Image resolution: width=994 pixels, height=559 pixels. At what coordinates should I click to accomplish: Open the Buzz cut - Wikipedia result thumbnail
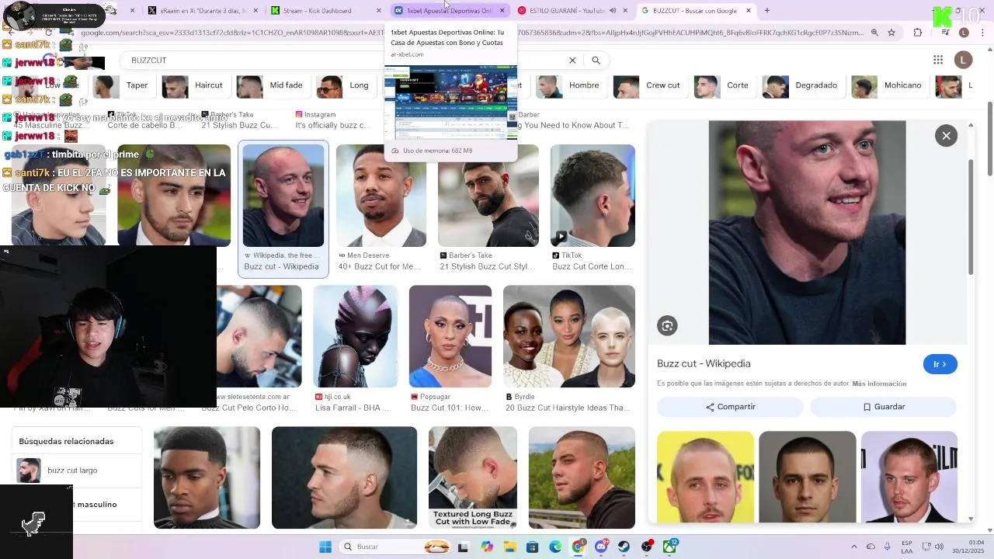tap(283, 196)
